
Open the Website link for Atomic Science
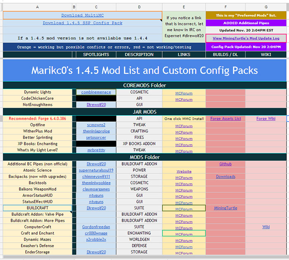tap(184, 171)
